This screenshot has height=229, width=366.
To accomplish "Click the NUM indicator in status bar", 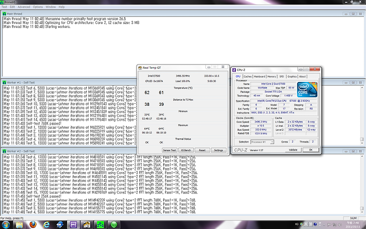I will pos(354,218).
